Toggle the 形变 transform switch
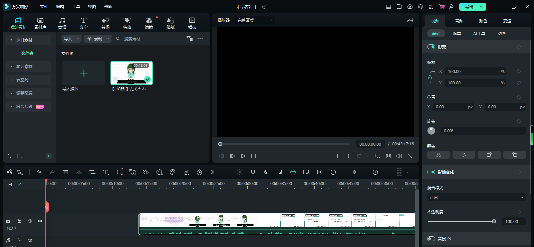Screen dimensions: 534x247 pos(431,47)
